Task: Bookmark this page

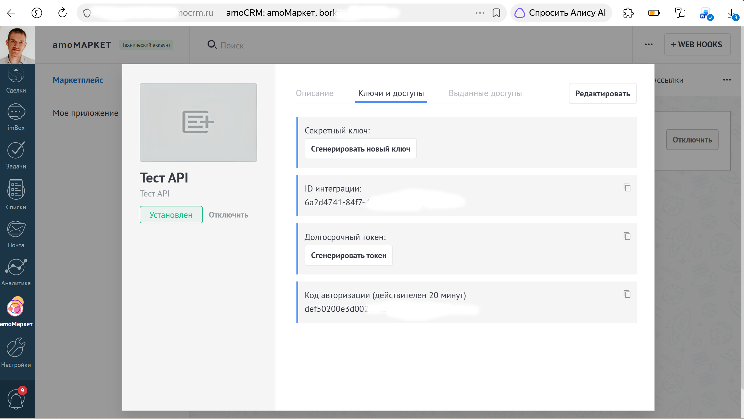Action: coord(496,13)
